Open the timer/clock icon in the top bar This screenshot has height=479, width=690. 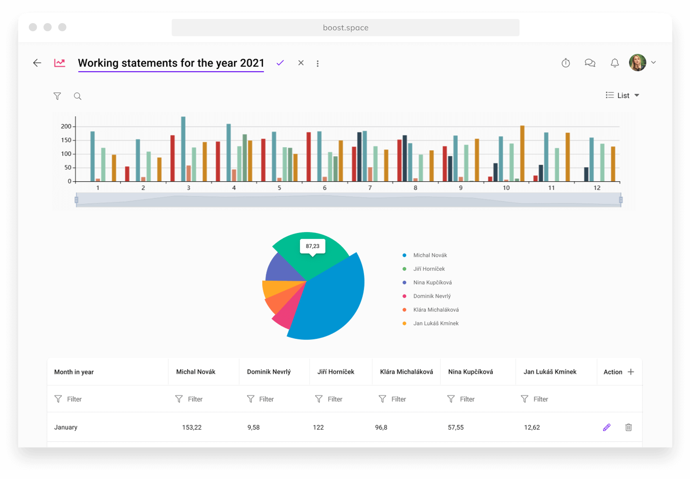tap(566, 63)
